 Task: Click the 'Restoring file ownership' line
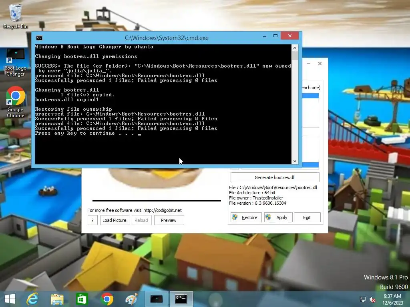tap(74, 109)
